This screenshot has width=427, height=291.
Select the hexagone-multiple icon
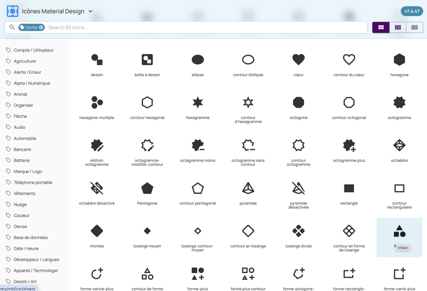click(97, 102)
